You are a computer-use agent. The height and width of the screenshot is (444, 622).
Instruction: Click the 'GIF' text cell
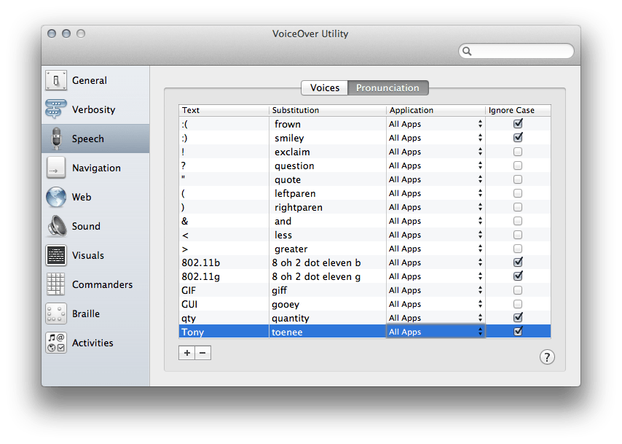coord(224,290)
